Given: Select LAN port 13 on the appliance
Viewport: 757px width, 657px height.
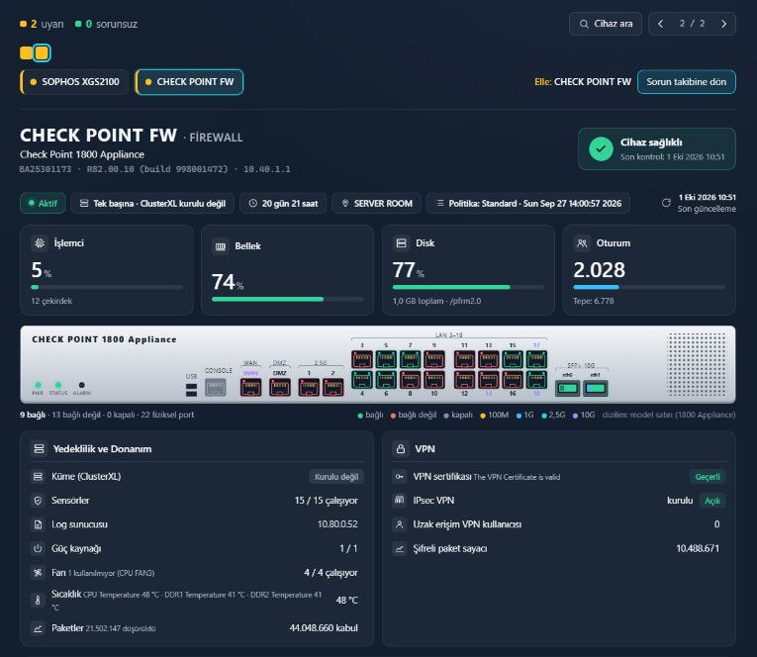Looking at the screenshot, I should tap(489, 359).
